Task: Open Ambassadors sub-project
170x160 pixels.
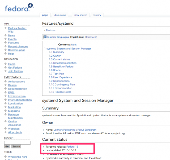Action: pos(16,82)
